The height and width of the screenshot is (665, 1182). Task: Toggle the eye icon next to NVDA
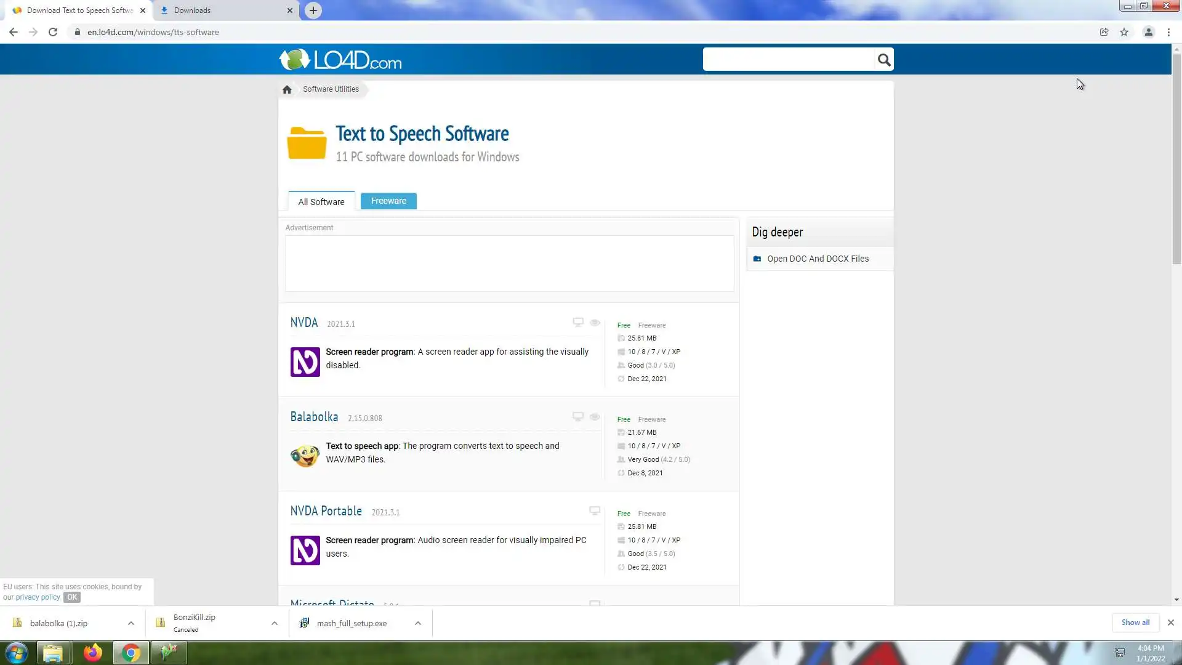pos(595,322)
